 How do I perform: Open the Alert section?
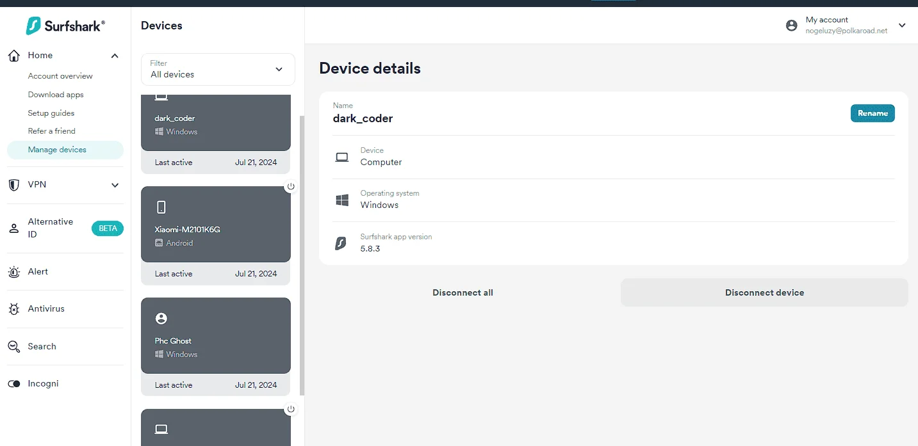click(x=38, y=272)
